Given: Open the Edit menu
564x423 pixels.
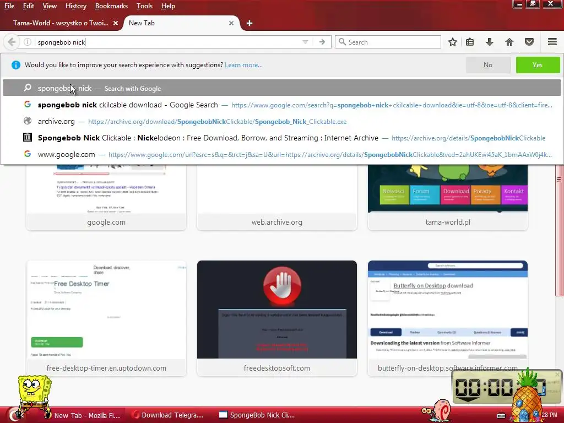Looking at the screenshot, I should point(29,6).
